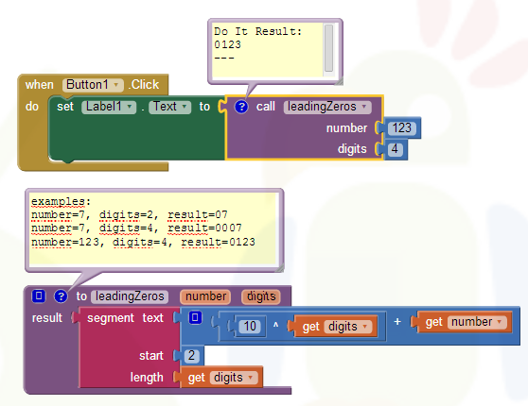Viewport: 528px width, 406px height.
Task: Click the resize corner of the examples comment
Action: point(279,268)
